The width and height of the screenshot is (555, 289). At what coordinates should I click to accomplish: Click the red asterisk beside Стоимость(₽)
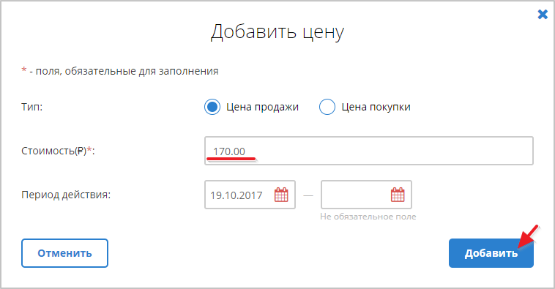89,149
